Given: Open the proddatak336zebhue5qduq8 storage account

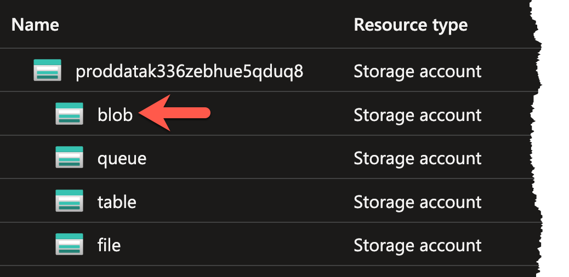Looking at the screenshot, I should pos(189,71).
